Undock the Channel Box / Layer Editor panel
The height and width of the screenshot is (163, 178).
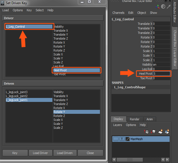166,1
